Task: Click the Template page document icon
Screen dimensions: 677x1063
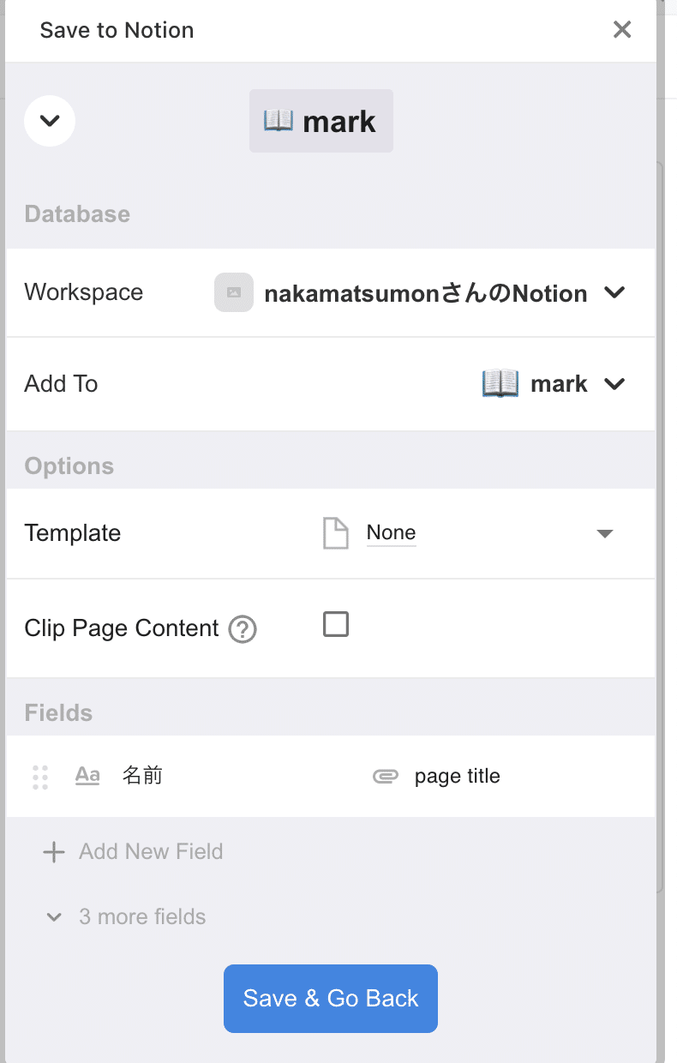Action: coord(336,533)
